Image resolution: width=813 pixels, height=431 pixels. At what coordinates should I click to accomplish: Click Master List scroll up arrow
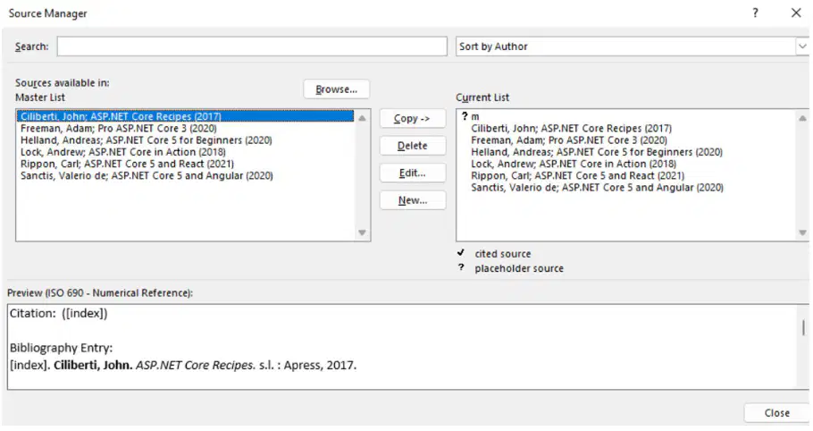[362, 118]
